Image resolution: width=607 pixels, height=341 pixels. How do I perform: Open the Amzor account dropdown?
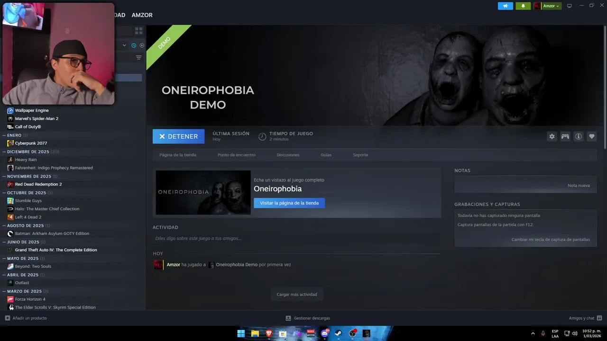coord(547,6)
